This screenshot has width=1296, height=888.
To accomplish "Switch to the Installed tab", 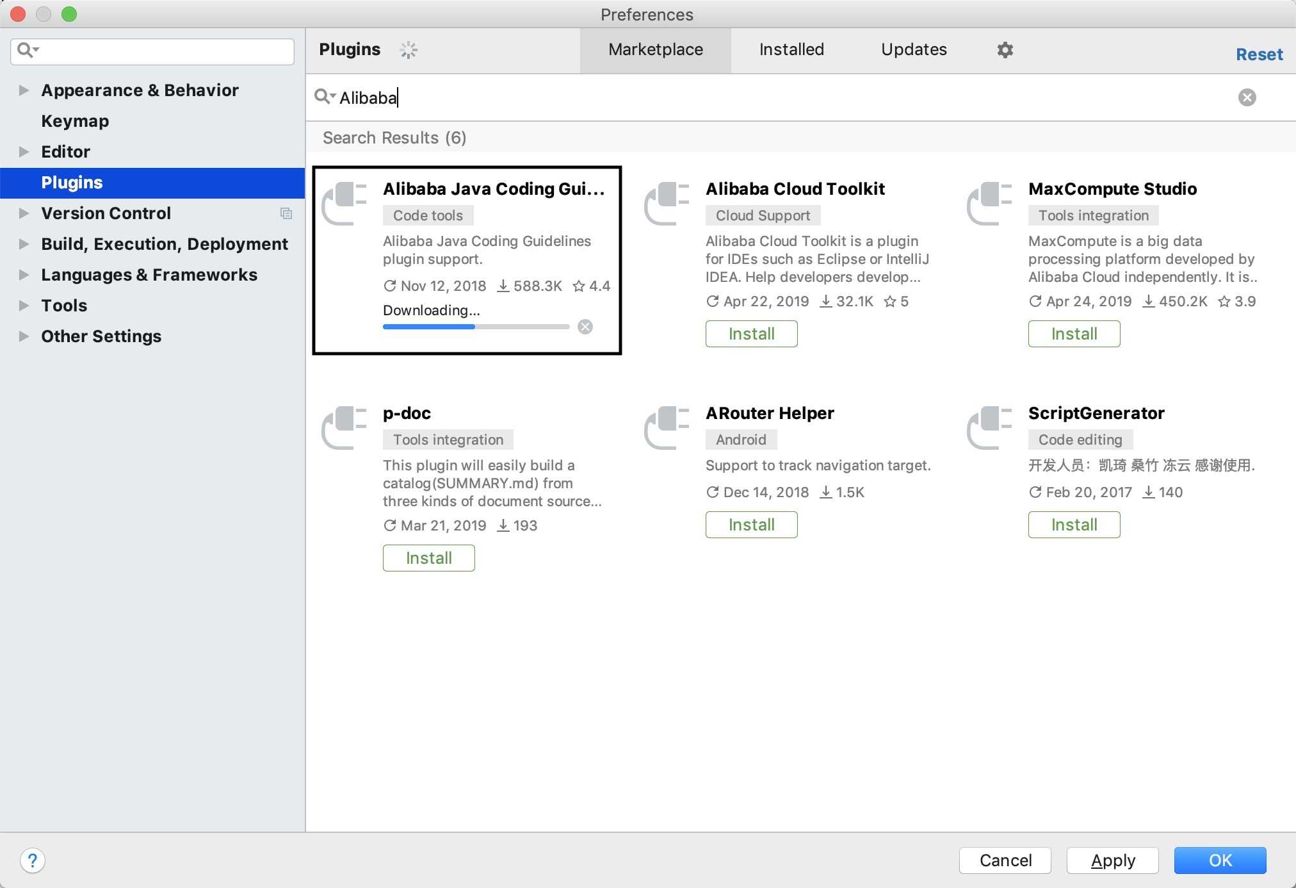I will coord(791,50).
